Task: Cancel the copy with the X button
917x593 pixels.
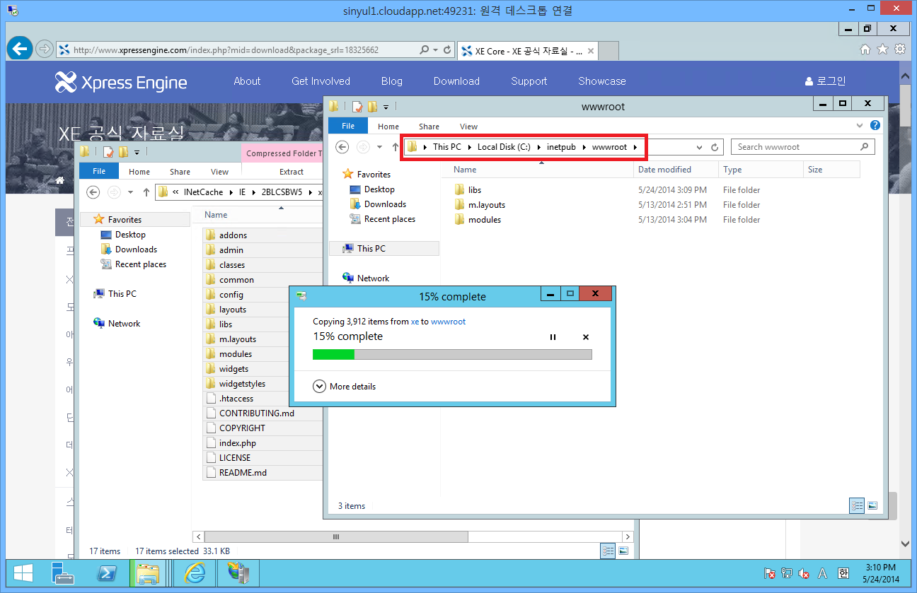Action: point(586,337)
